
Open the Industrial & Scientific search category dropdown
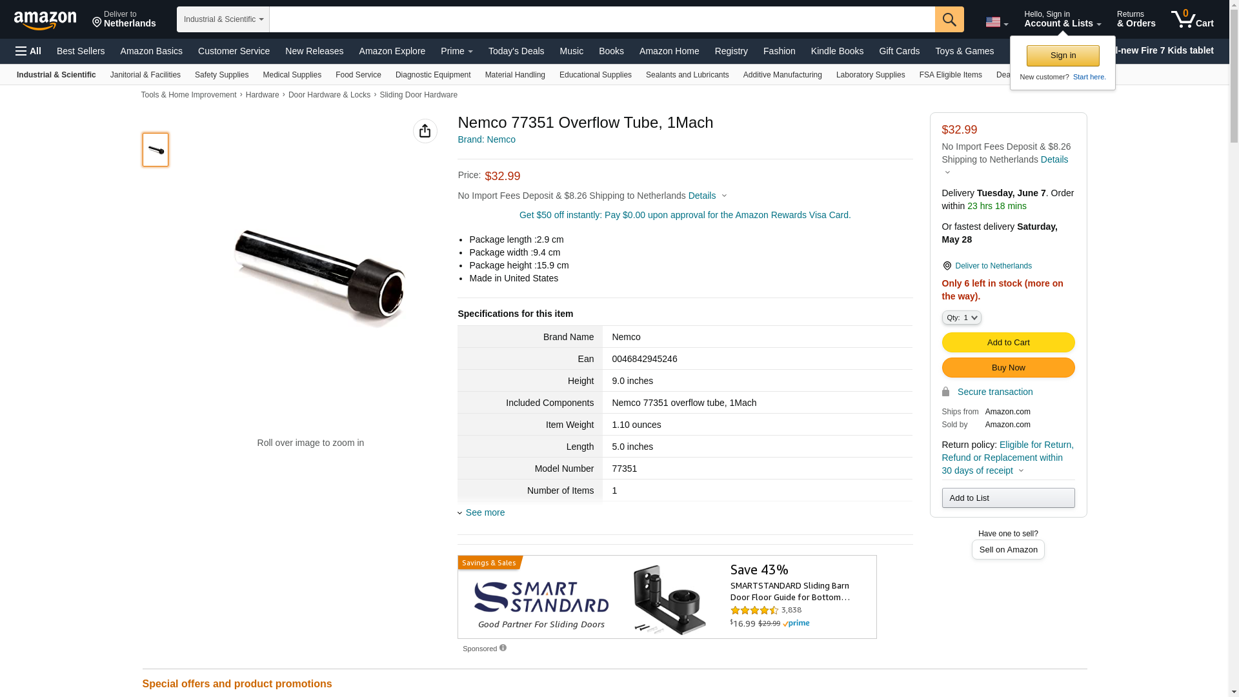click(223, 19)
